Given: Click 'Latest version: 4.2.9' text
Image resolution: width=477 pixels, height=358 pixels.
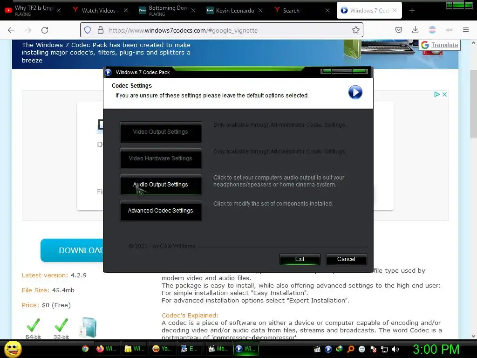Looking at the screenshot, I should click(54, 275).
